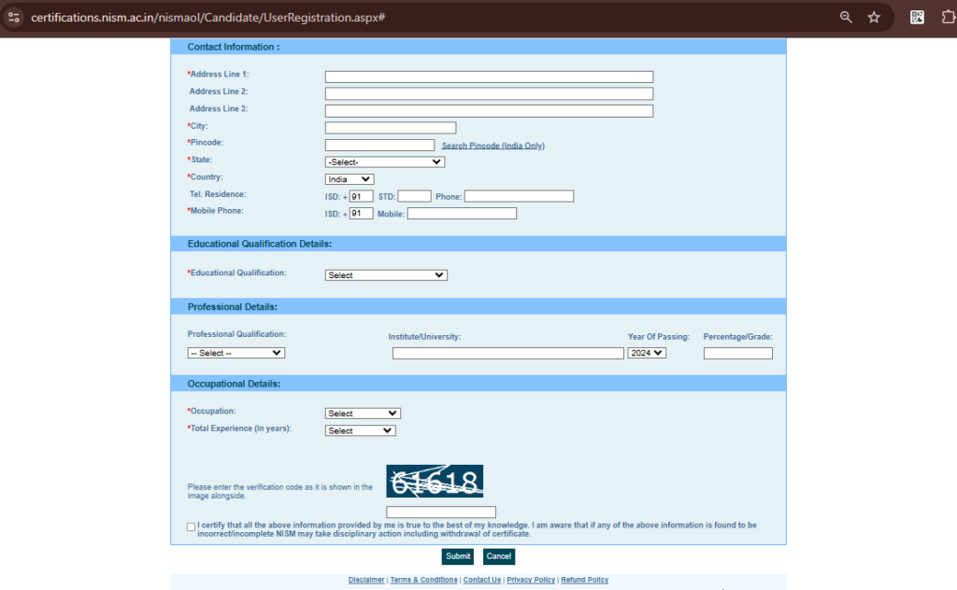Open the Search Pincode (India Only) link

click(493, 146)
